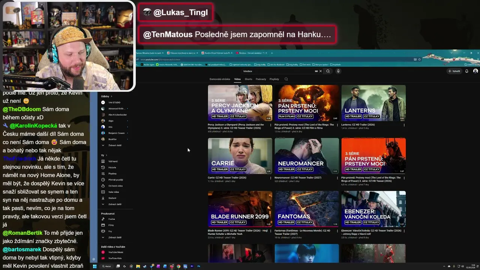Image resolution: width=480 pixels, height=270 pixels.
Task: Open Vaše videa in the sidebar
Action: click(x=113, y=192)
